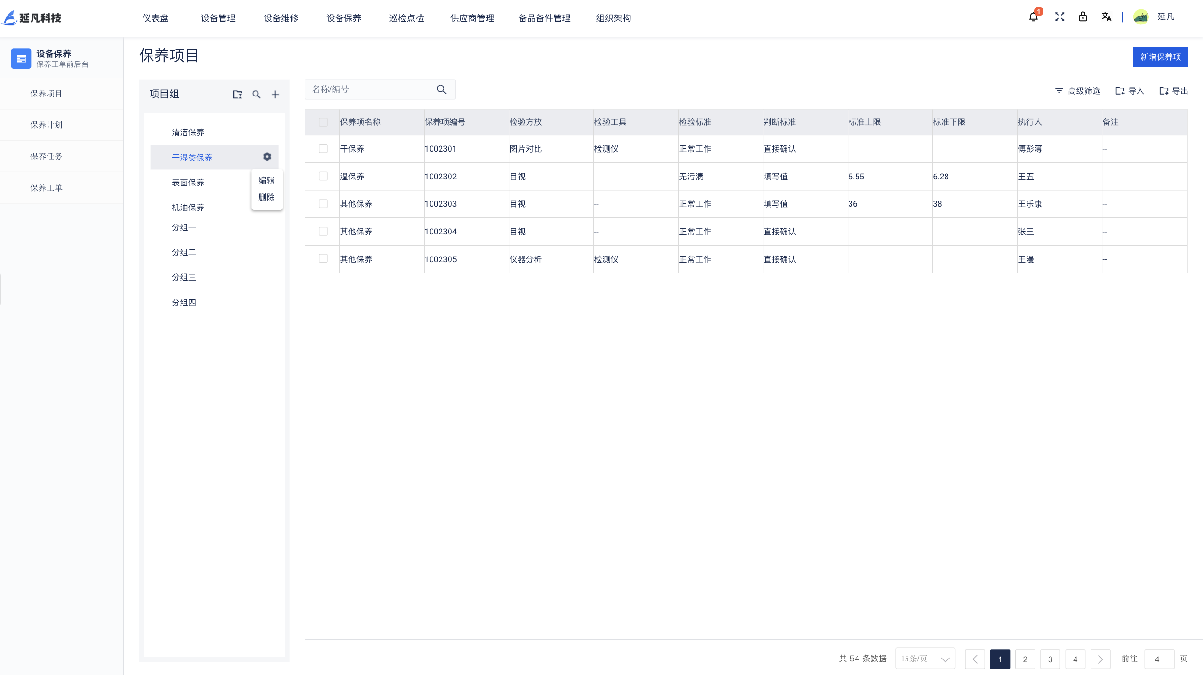Click the add project group plus icon
The width and height of the screenshot is (1203, 675).
point(275,95)
